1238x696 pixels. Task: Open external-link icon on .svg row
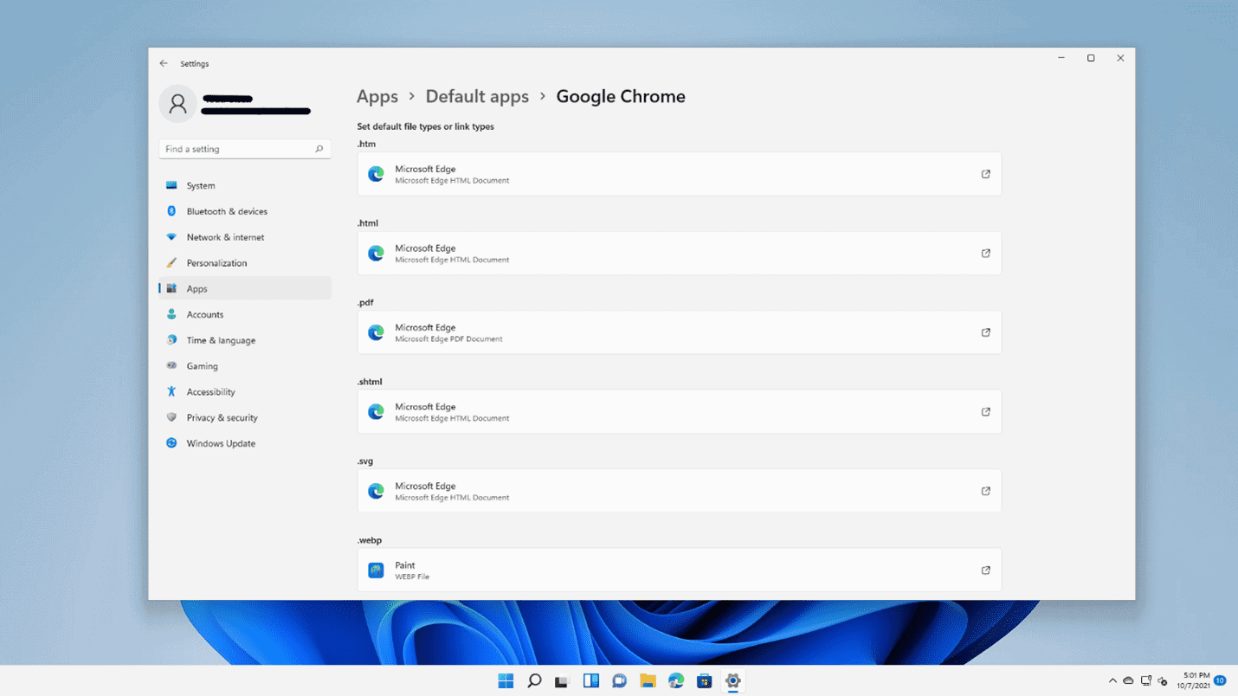(x=985, y=491)
